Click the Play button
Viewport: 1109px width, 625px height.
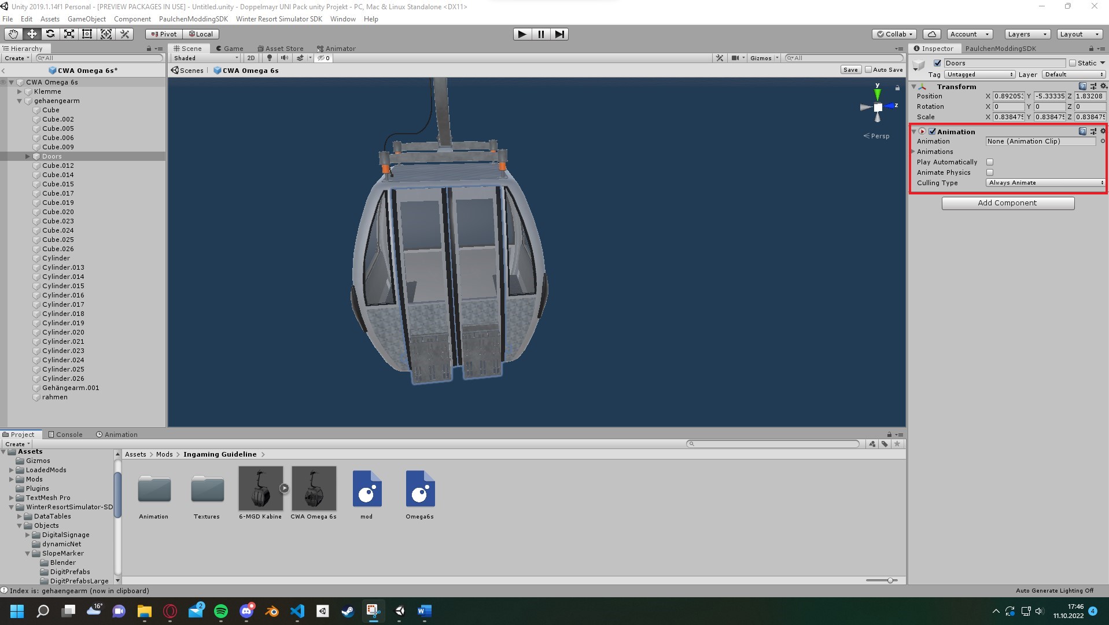click(522, 34)
